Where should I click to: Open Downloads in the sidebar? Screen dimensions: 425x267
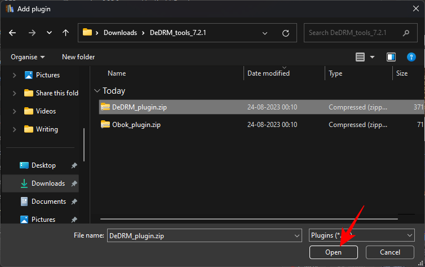click(x=48, y=183)
